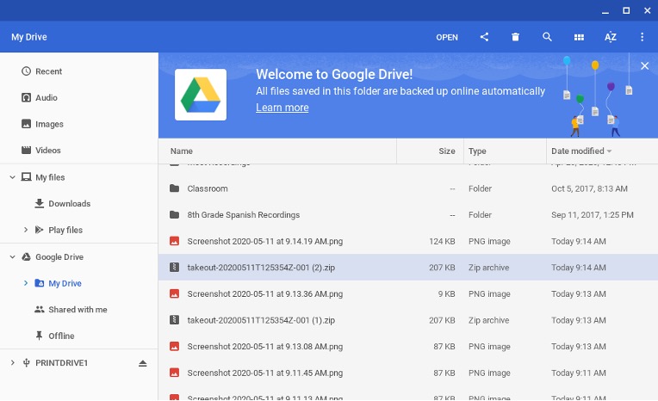The height and width of the screenshot is (401, 658).
Task: Maximize the Files window
Action: (x=626, y=11)
